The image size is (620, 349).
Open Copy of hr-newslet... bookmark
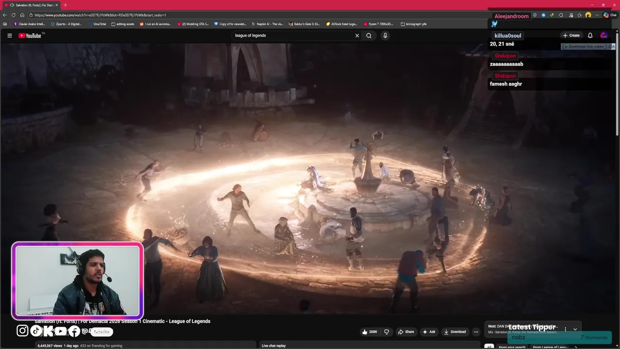click(x=230, y=24)
